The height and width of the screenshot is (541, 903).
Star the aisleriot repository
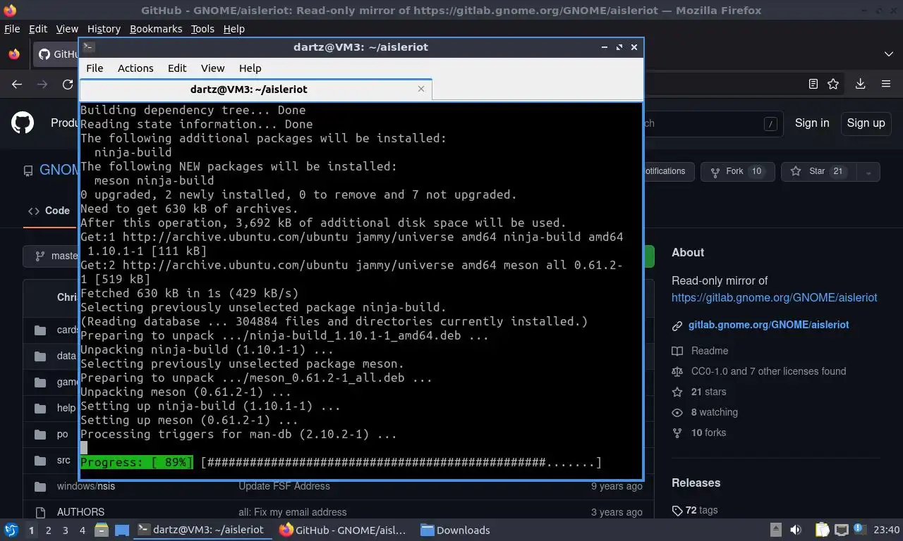click(x=818, y=172)
